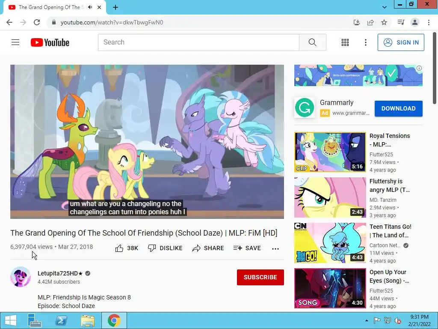Like the video with 38K thumbs up
Image resolution: width=438 pixels, height=329 pixels.
(x=127, y=248)
